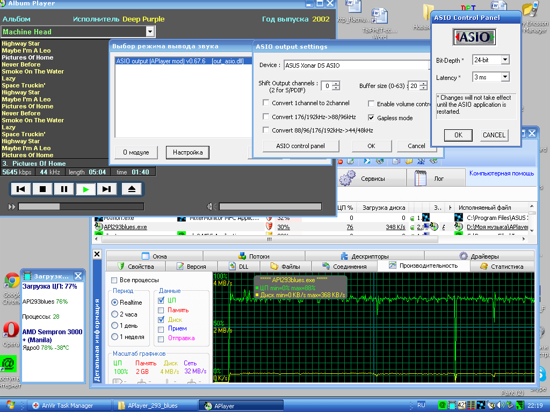Screen dimensions: 550x412
Task: Click the green @ icon in the system tray
Action: [443, 406]
